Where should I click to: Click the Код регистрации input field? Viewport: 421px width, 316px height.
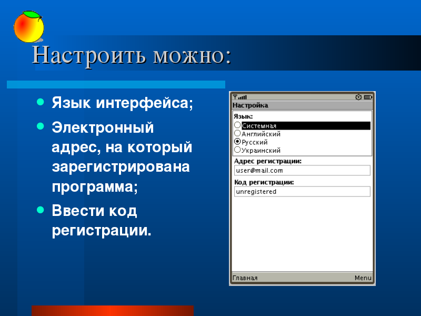pyautogui.click(x=302, y=192)
